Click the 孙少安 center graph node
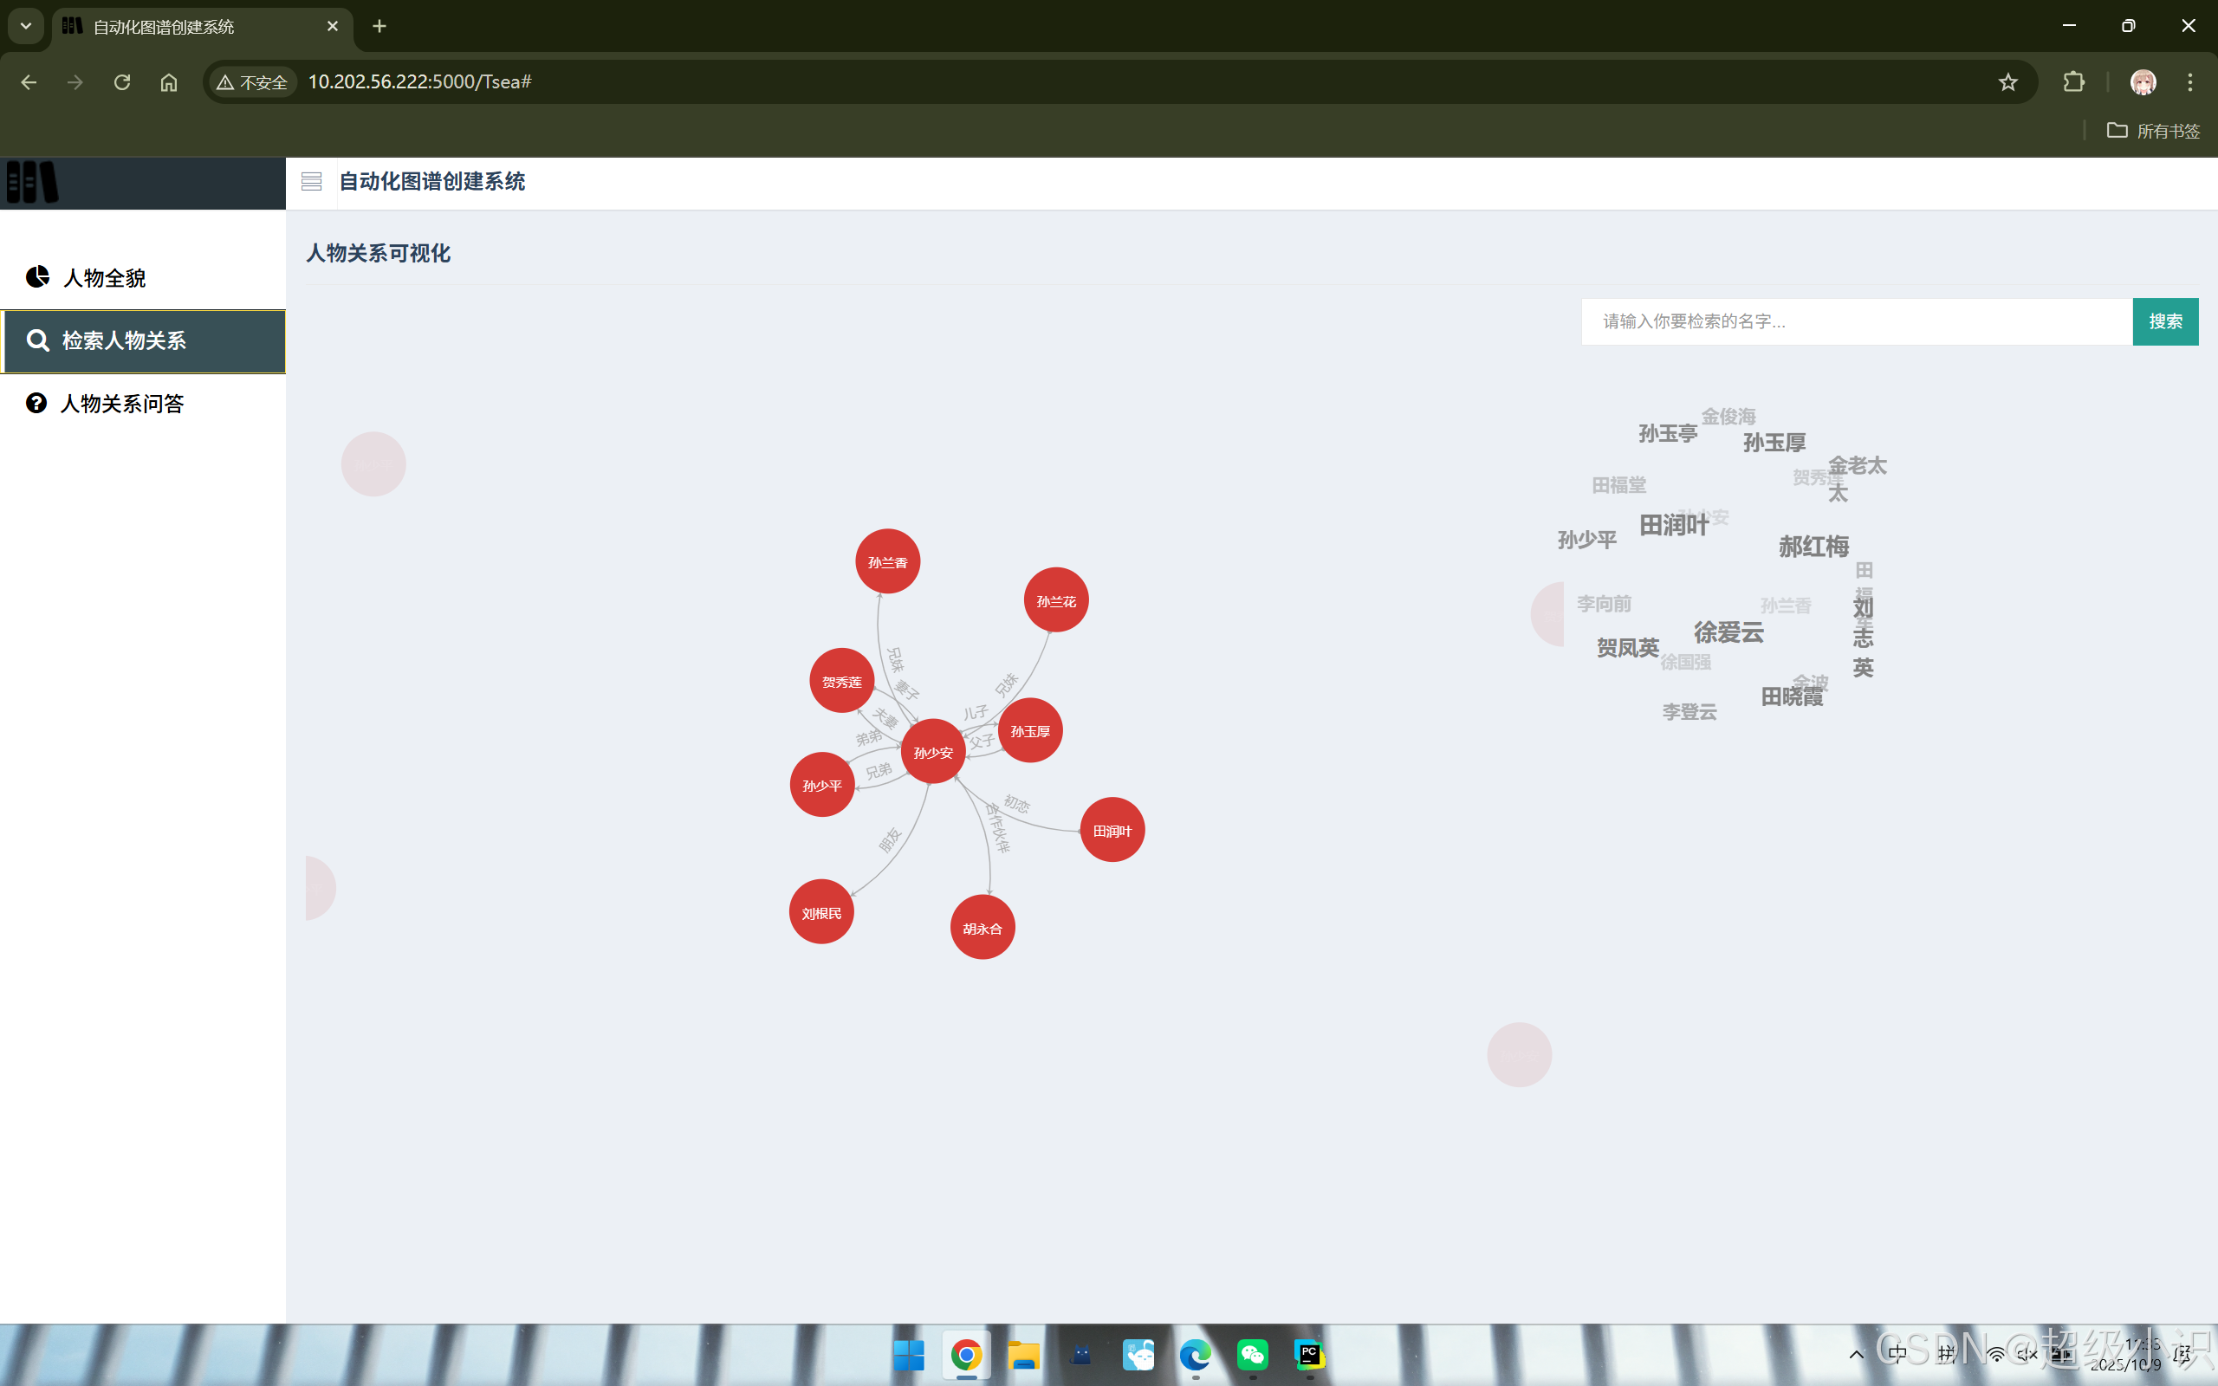Screen dimensions: 2218x1386 point(932,753)
